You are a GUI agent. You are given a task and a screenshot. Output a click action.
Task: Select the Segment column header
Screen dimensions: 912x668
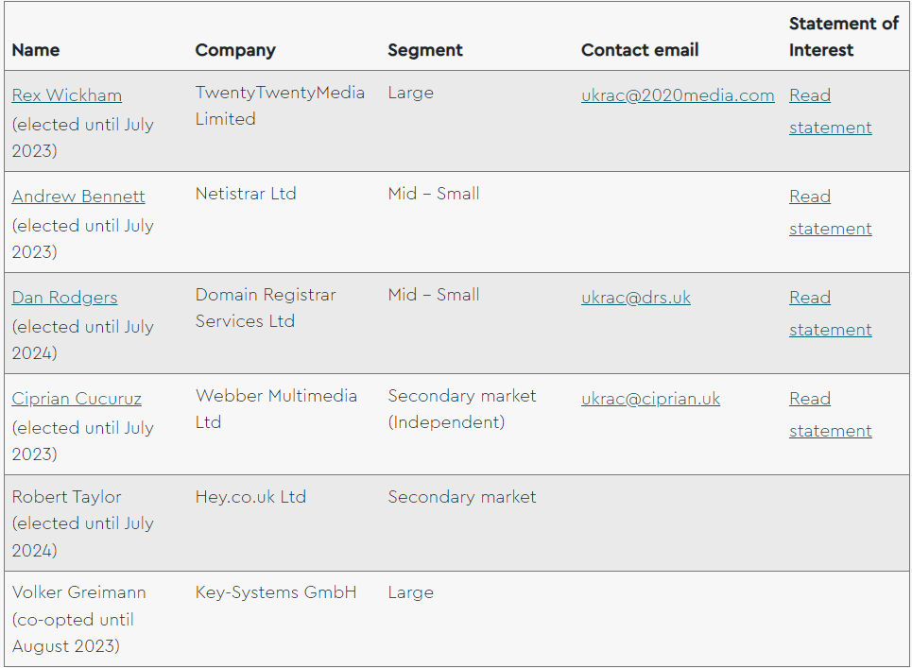(425, 50)
